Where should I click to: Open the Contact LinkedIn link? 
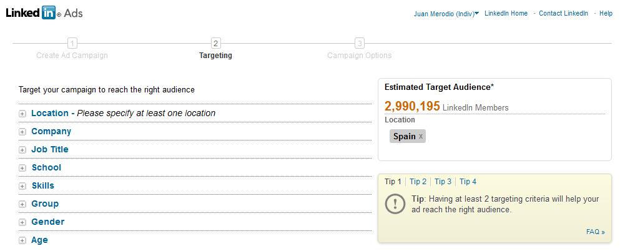click(563, 14)
